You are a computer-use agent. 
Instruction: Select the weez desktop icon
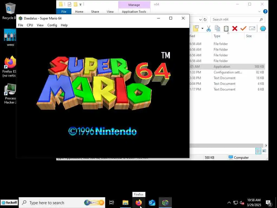10,37
